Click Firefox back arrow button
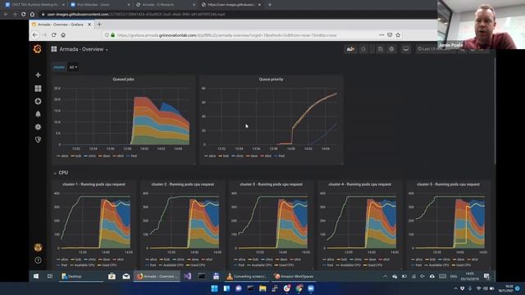Viewport: 525px width, 295px height. (35, 35)
